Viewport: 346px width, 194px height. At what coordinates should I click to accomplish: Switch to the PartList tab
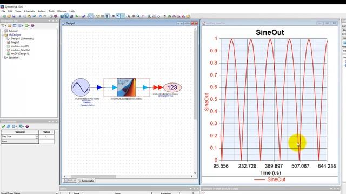coord(70,181)
